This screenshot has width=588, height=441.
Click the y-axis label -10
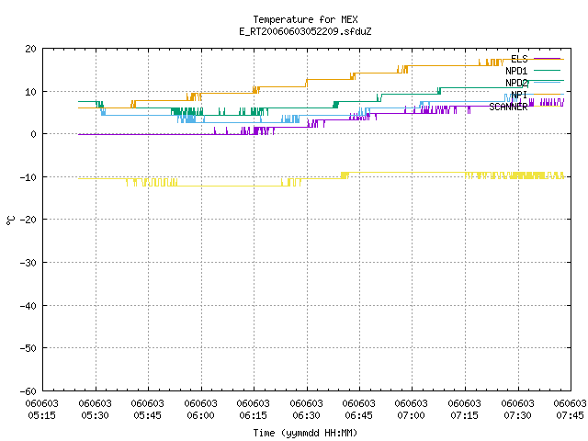pyautogui.click(x=28, y=177)
